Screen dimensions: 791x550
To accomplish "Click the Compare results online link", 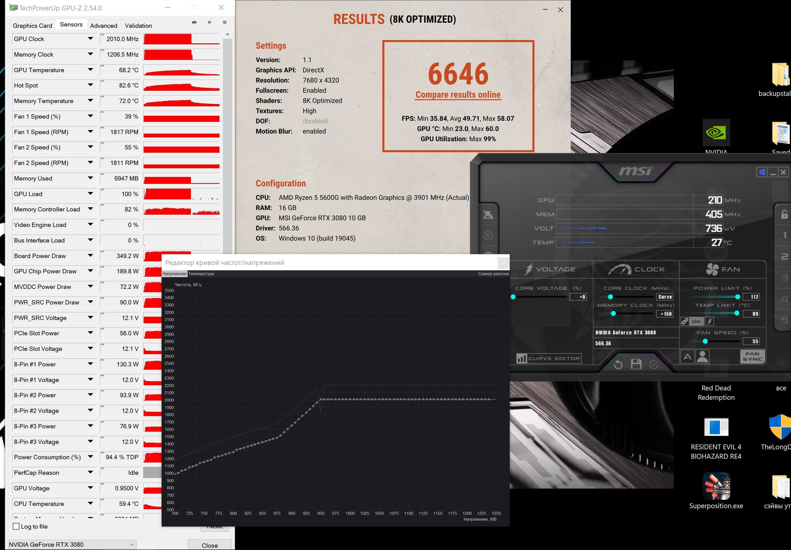I will click(458, 95).
